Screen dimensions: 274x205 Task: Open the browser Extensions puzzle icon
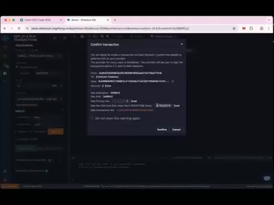[x=251, y=28]
